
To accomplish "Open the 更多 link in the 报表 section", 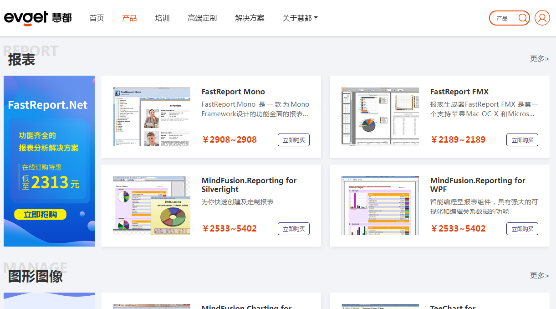I will pyautogui.click(x=539, y=58).
